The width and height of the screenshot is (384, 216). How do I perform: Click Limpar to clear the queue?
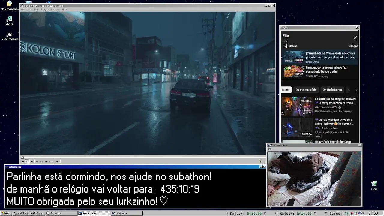click(x=353, y=46)
